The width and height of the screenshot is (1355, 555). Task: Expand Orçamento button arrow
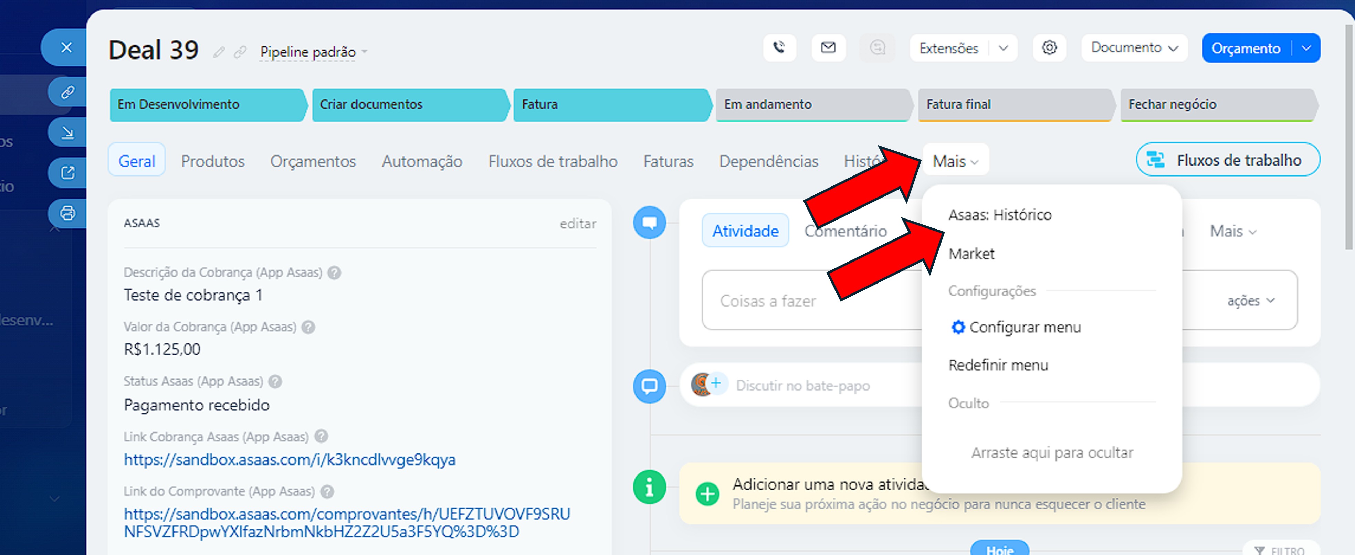[x=1306, y=49]
